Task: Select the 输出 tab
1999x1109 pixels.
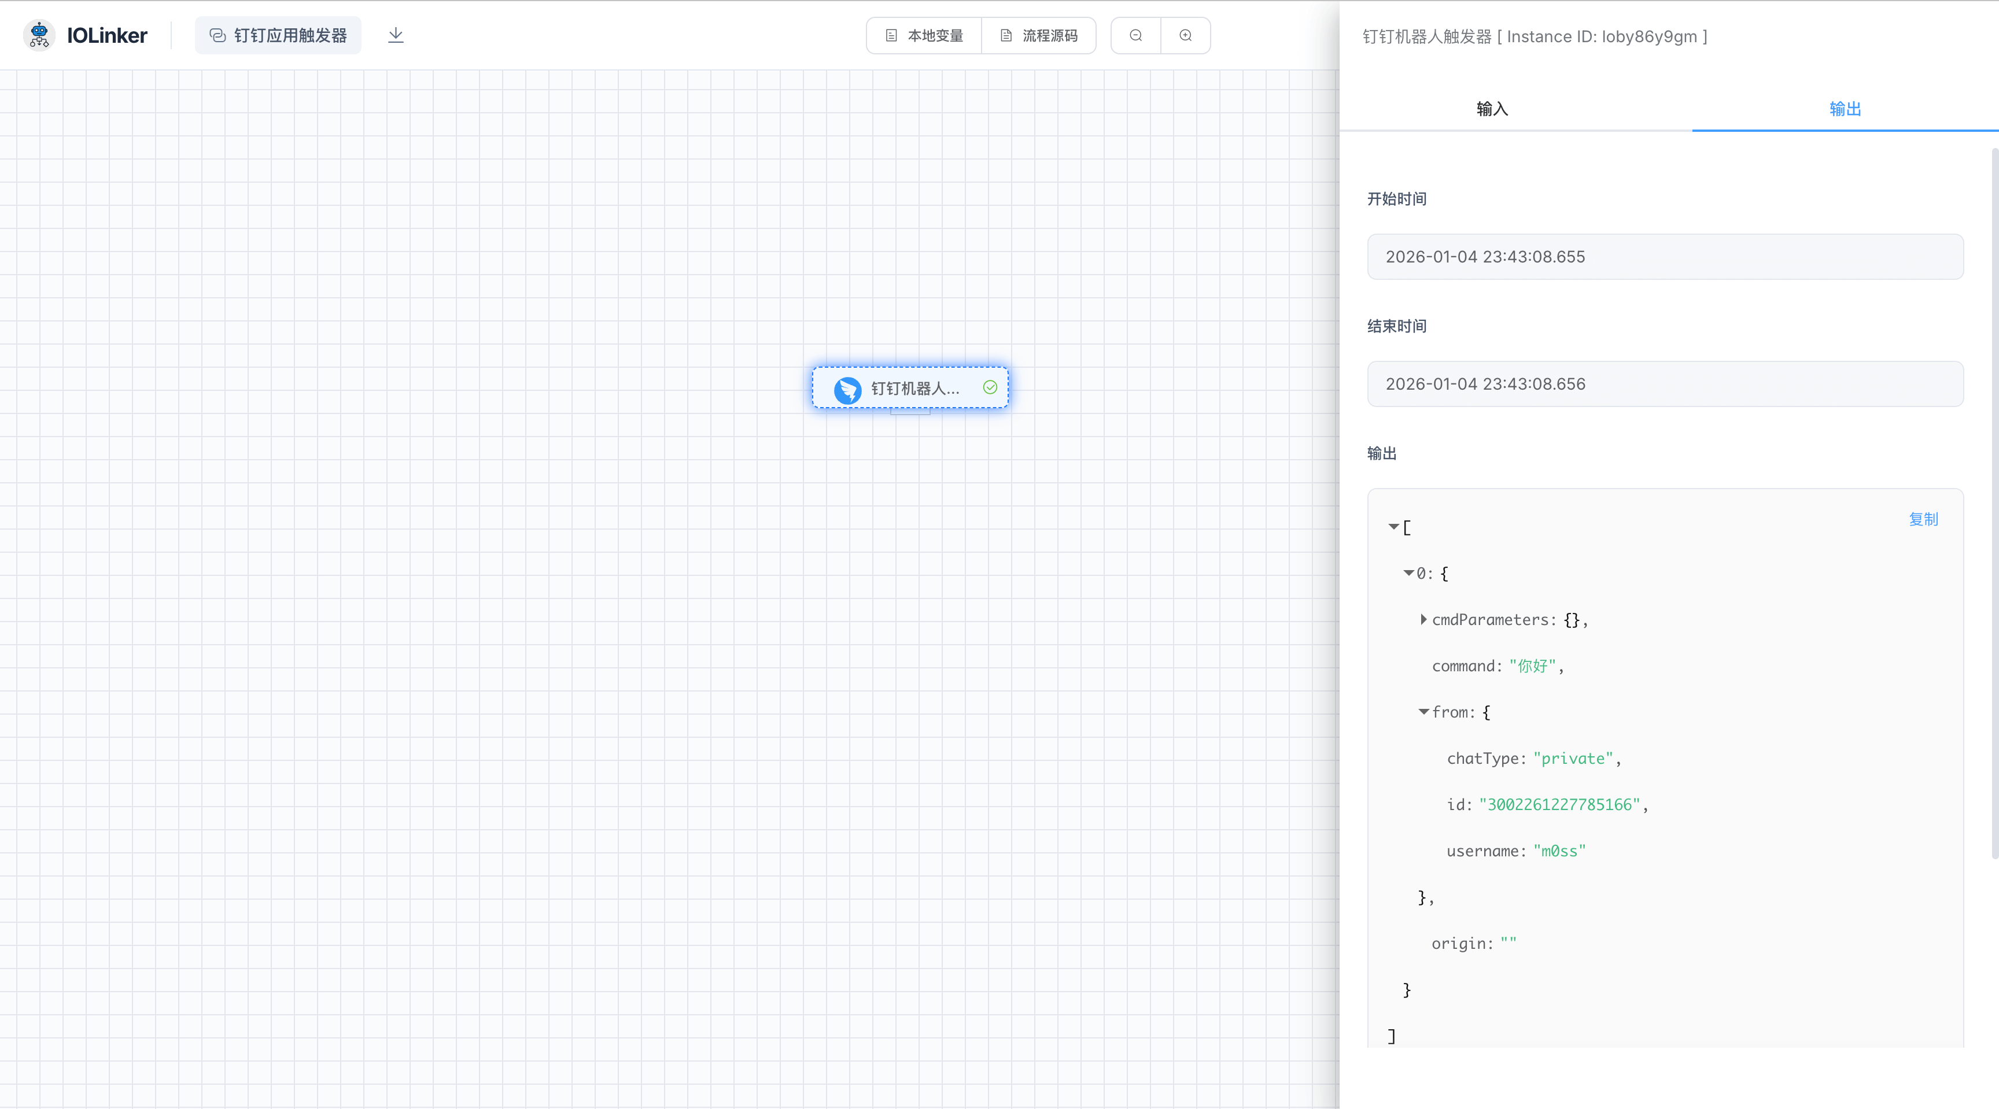Action: 1845,109
